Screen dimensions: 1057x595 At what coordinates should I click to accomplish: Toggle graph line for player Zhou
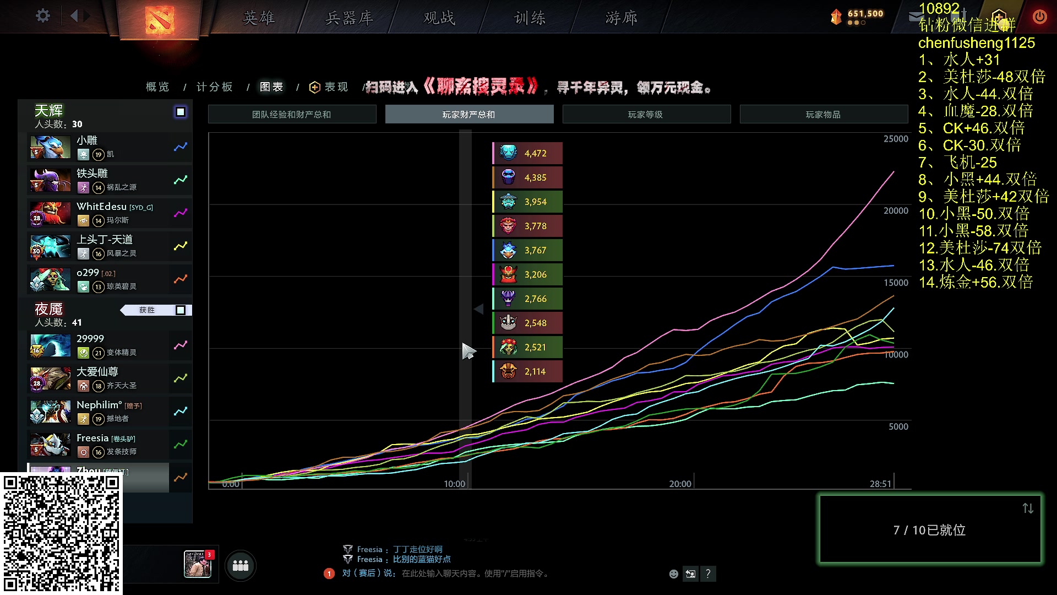coord(181,478)
